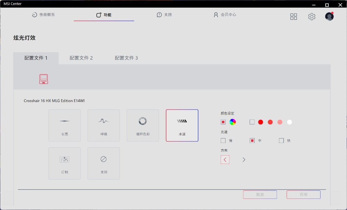Enable the custom color swatches checkbox

click(252, 122)
